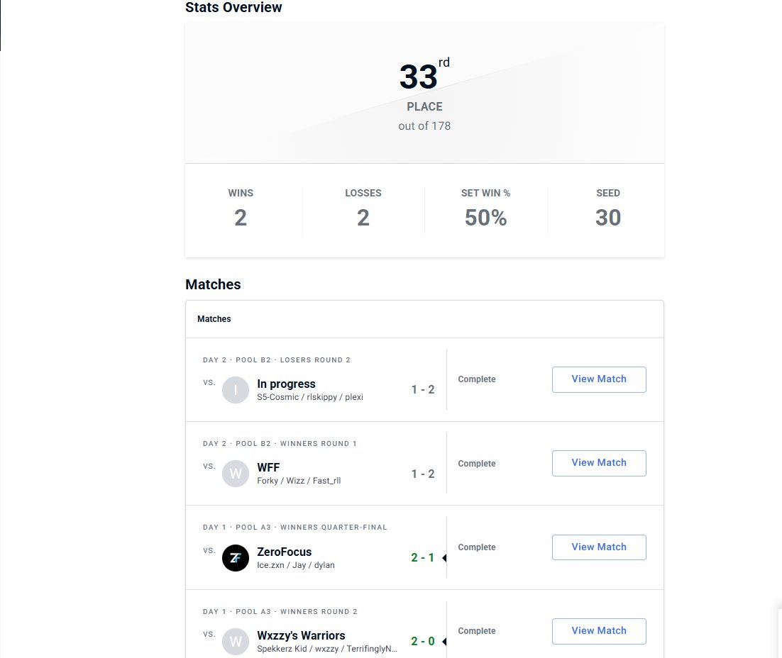Click the S5-Cosmic / rlskippy / plexi roster text
Viewport: 782px width, 658px height.
point(310,397)
